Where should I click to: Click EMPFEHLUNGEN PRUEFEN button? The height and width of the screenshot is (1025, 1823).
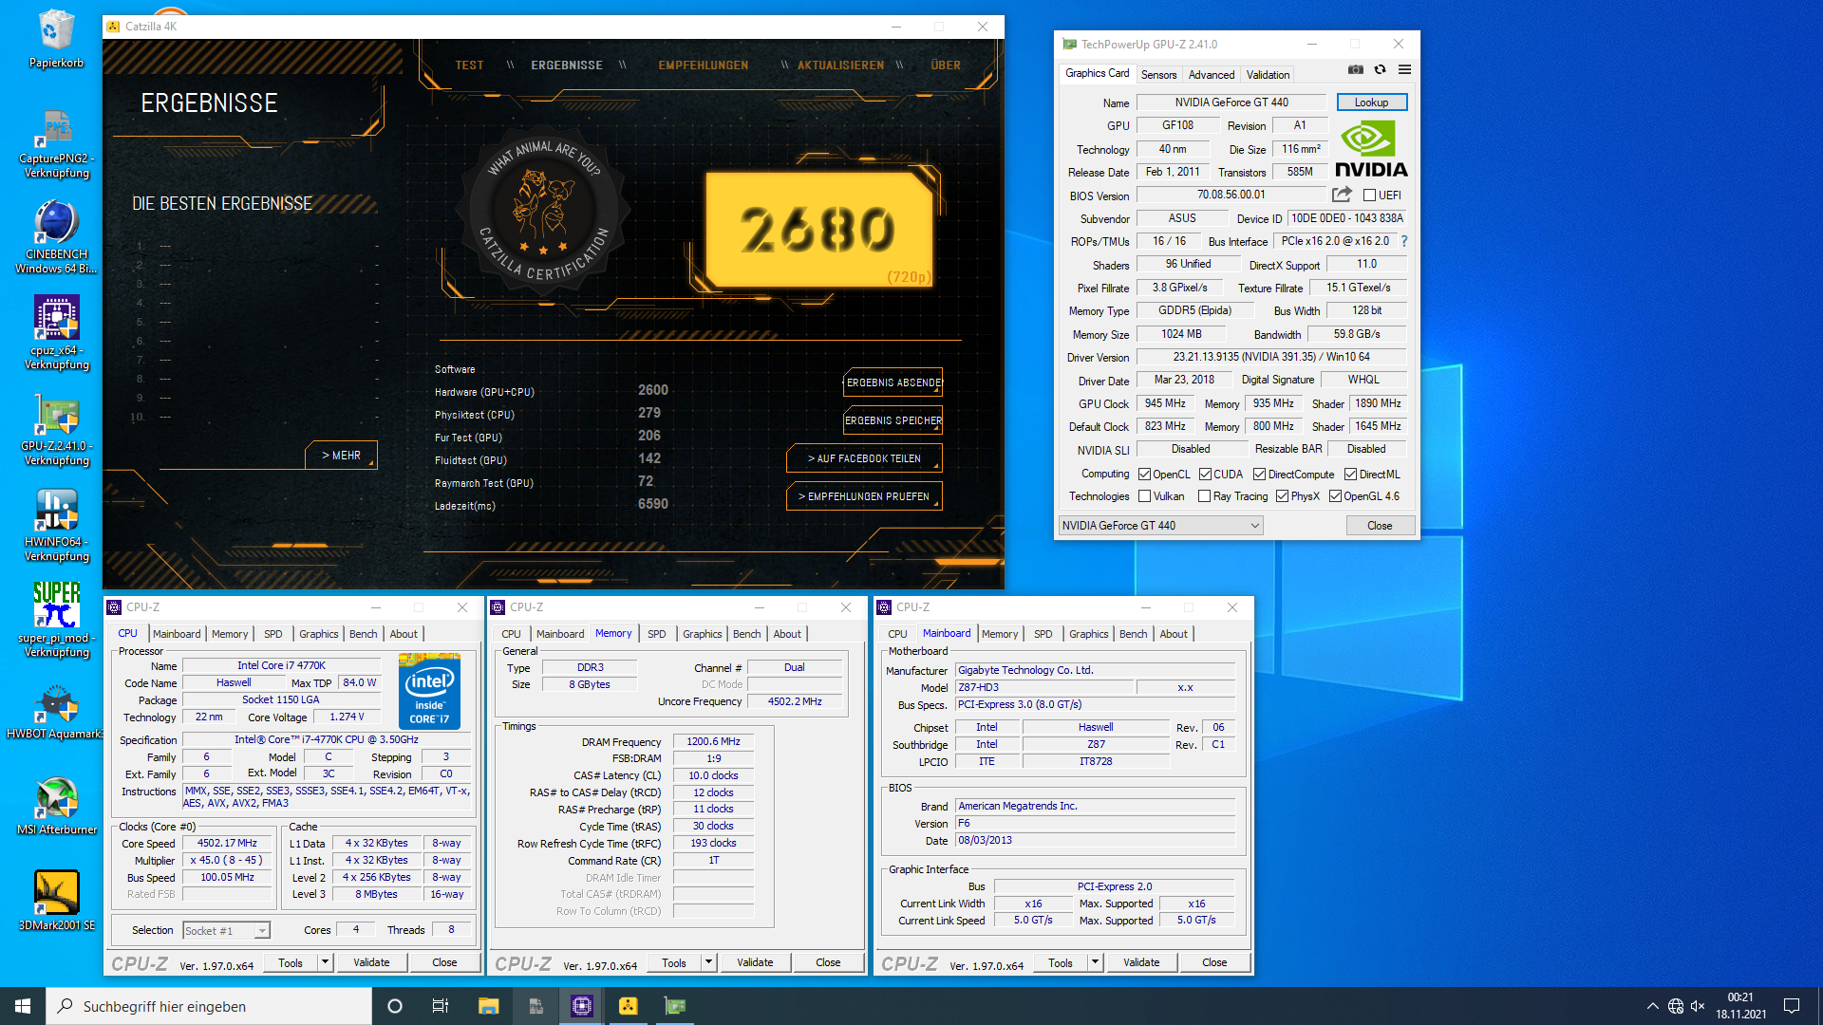click(864, 496)
